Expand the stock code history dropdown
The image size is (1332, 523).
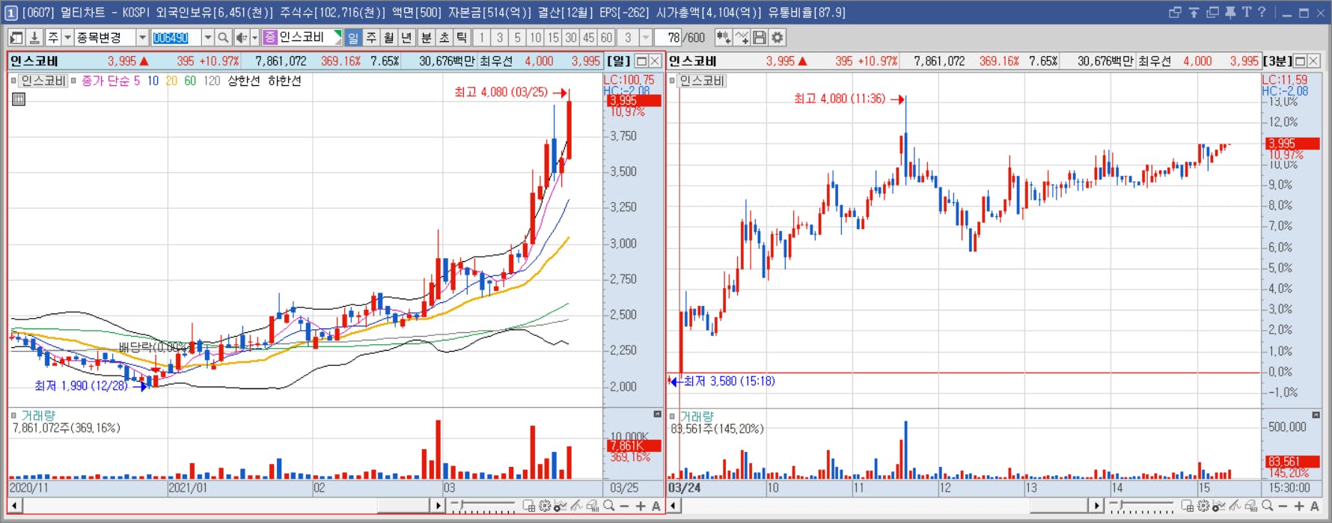[207, 37]
